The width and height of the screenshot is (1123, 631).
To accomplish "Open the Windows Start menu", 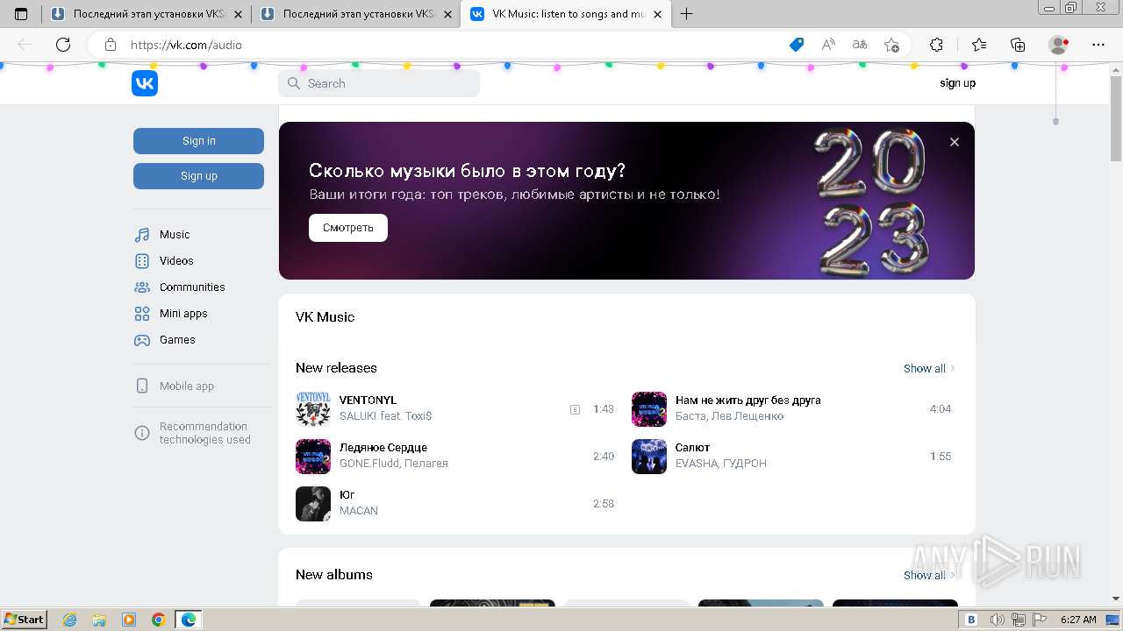I will 25,620.
